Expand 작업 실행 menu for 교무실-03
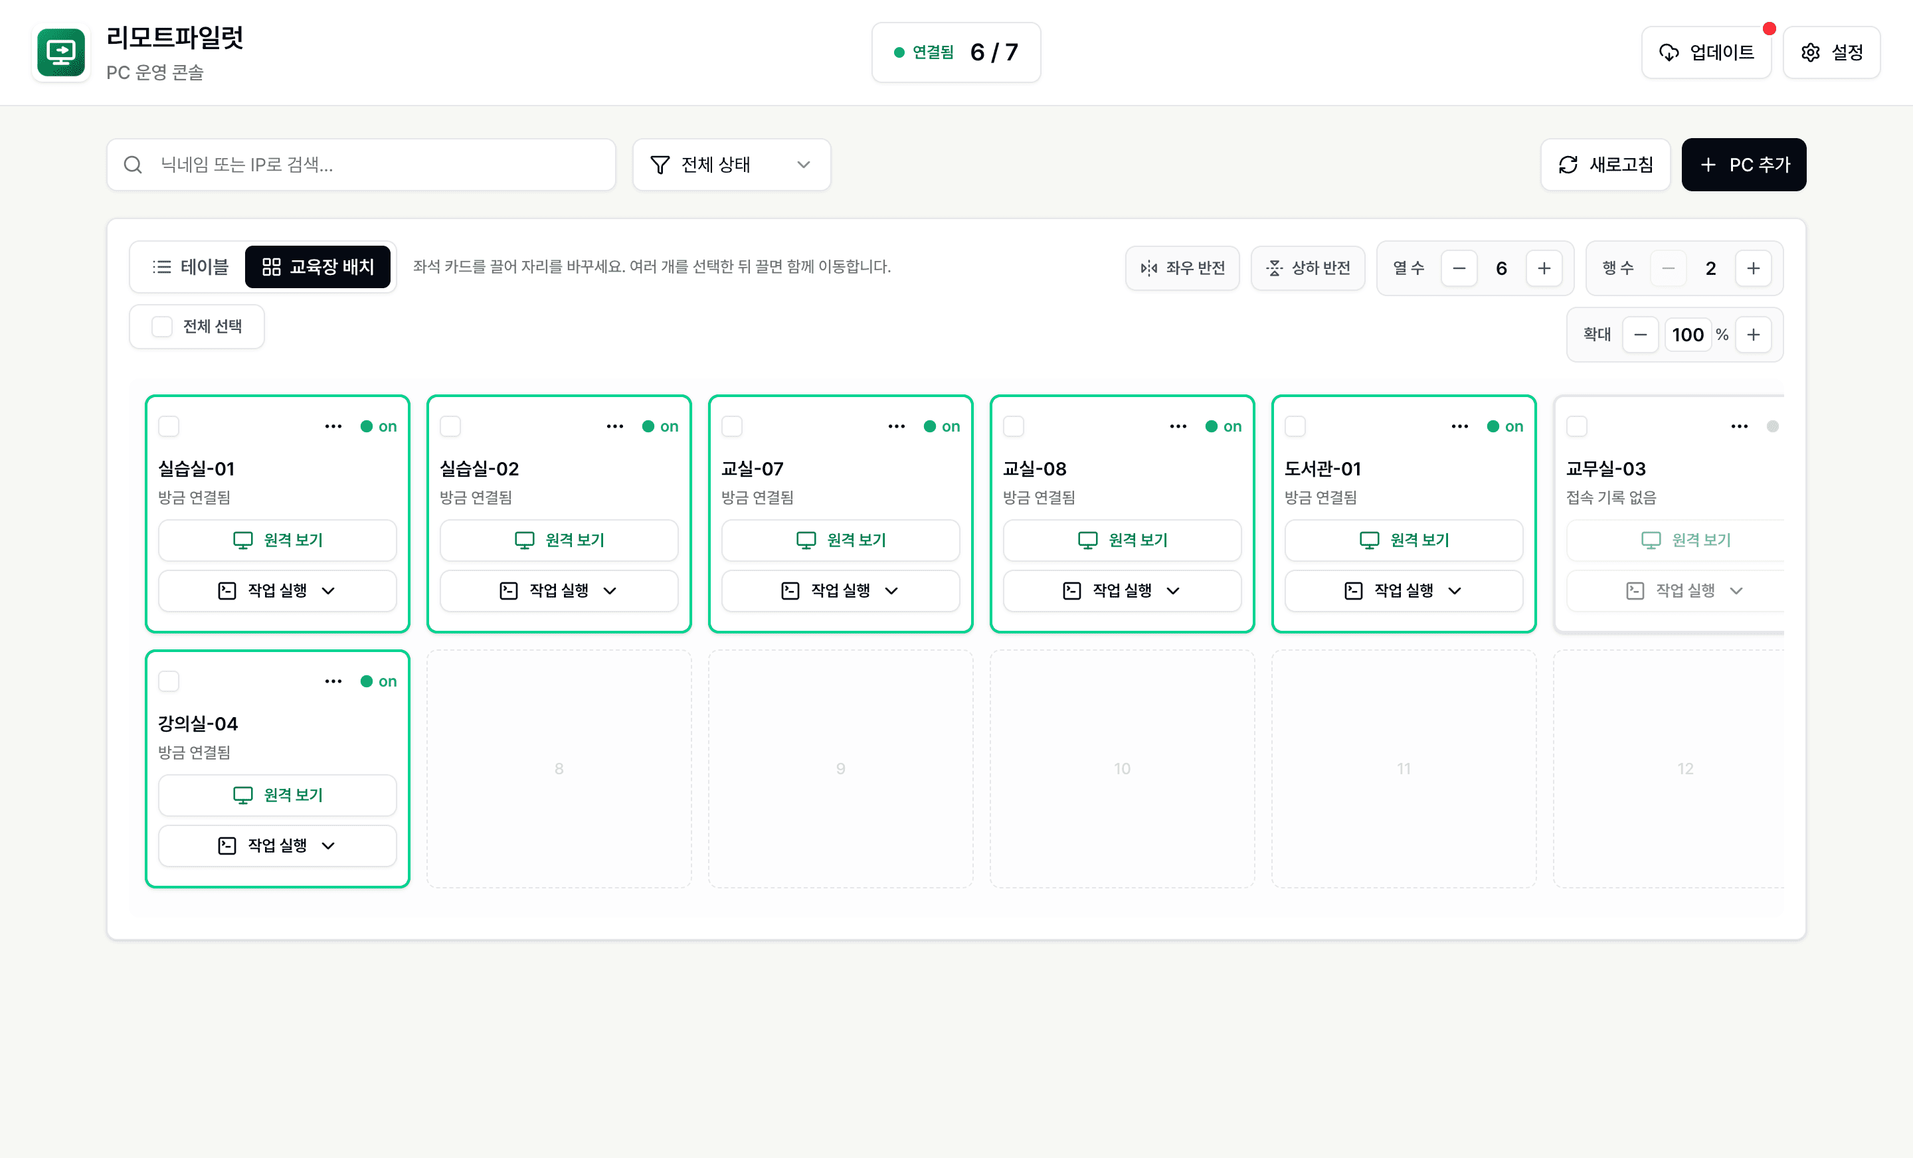The height and width of the screenshot is (1158, 1913). (1675, 591)
